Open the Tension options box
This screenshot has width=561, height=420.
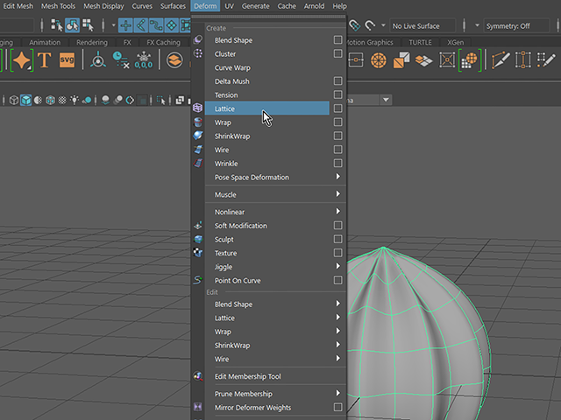pyautogui.click(x=337, y=94)
